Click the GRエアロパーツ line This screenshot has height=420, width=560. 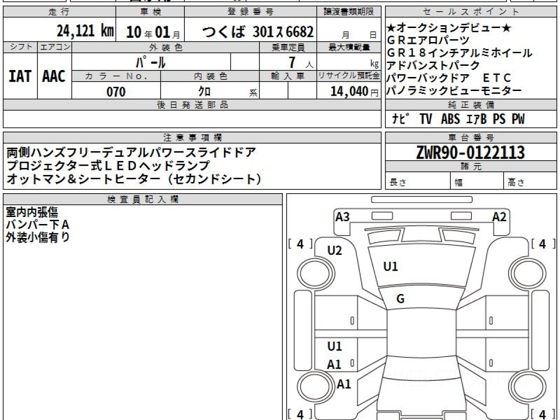428,41
